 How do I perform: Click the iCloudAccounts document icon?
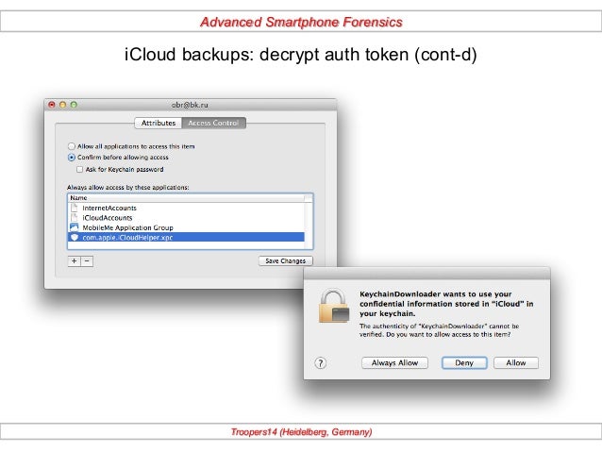[x=75, y=218]
